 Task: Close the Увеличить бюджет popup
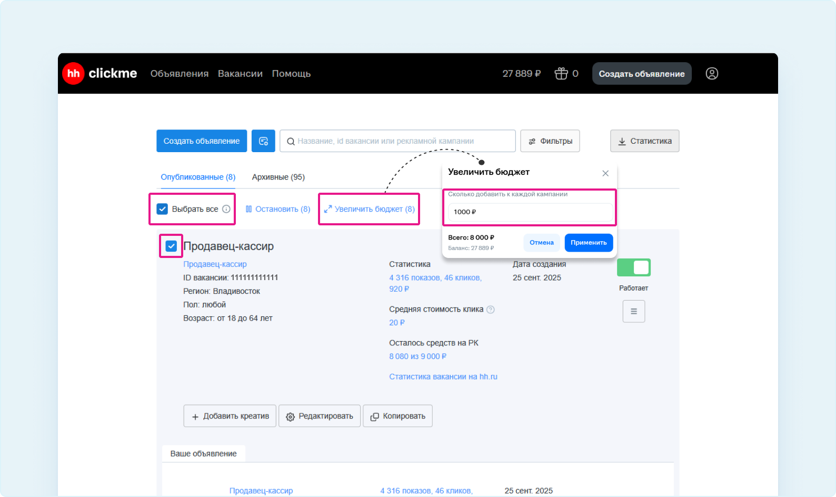[x=605, y=173]
